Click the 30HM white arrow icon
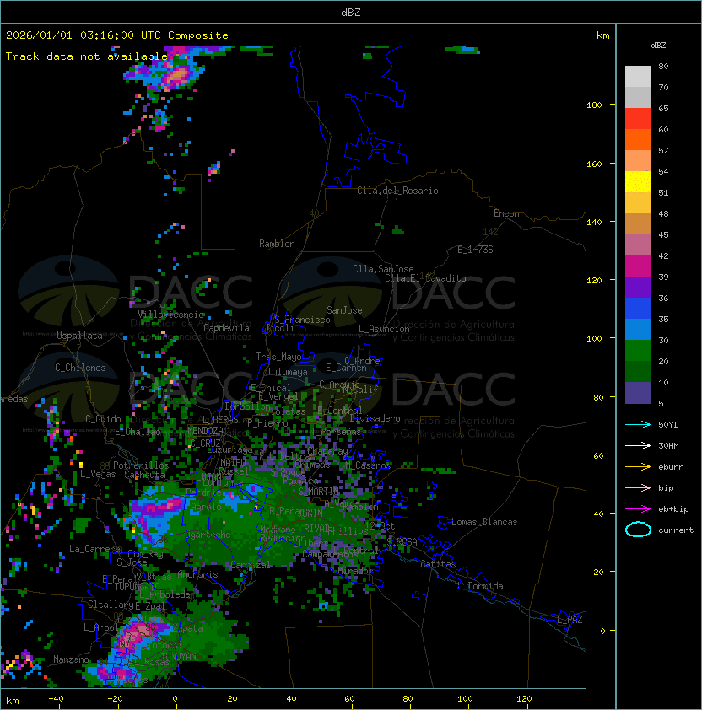The image size is (702, 710). point(638,445)
